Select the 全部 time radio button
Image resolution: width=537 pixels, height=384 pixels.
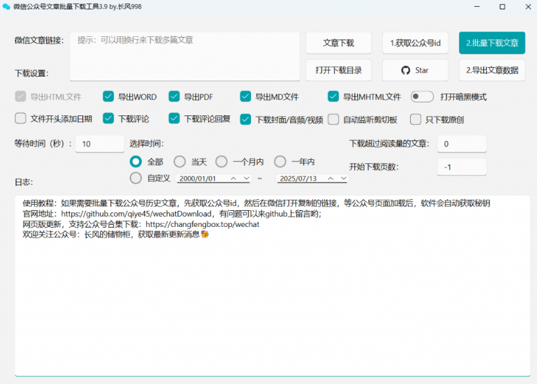click(x=136, y=162)
